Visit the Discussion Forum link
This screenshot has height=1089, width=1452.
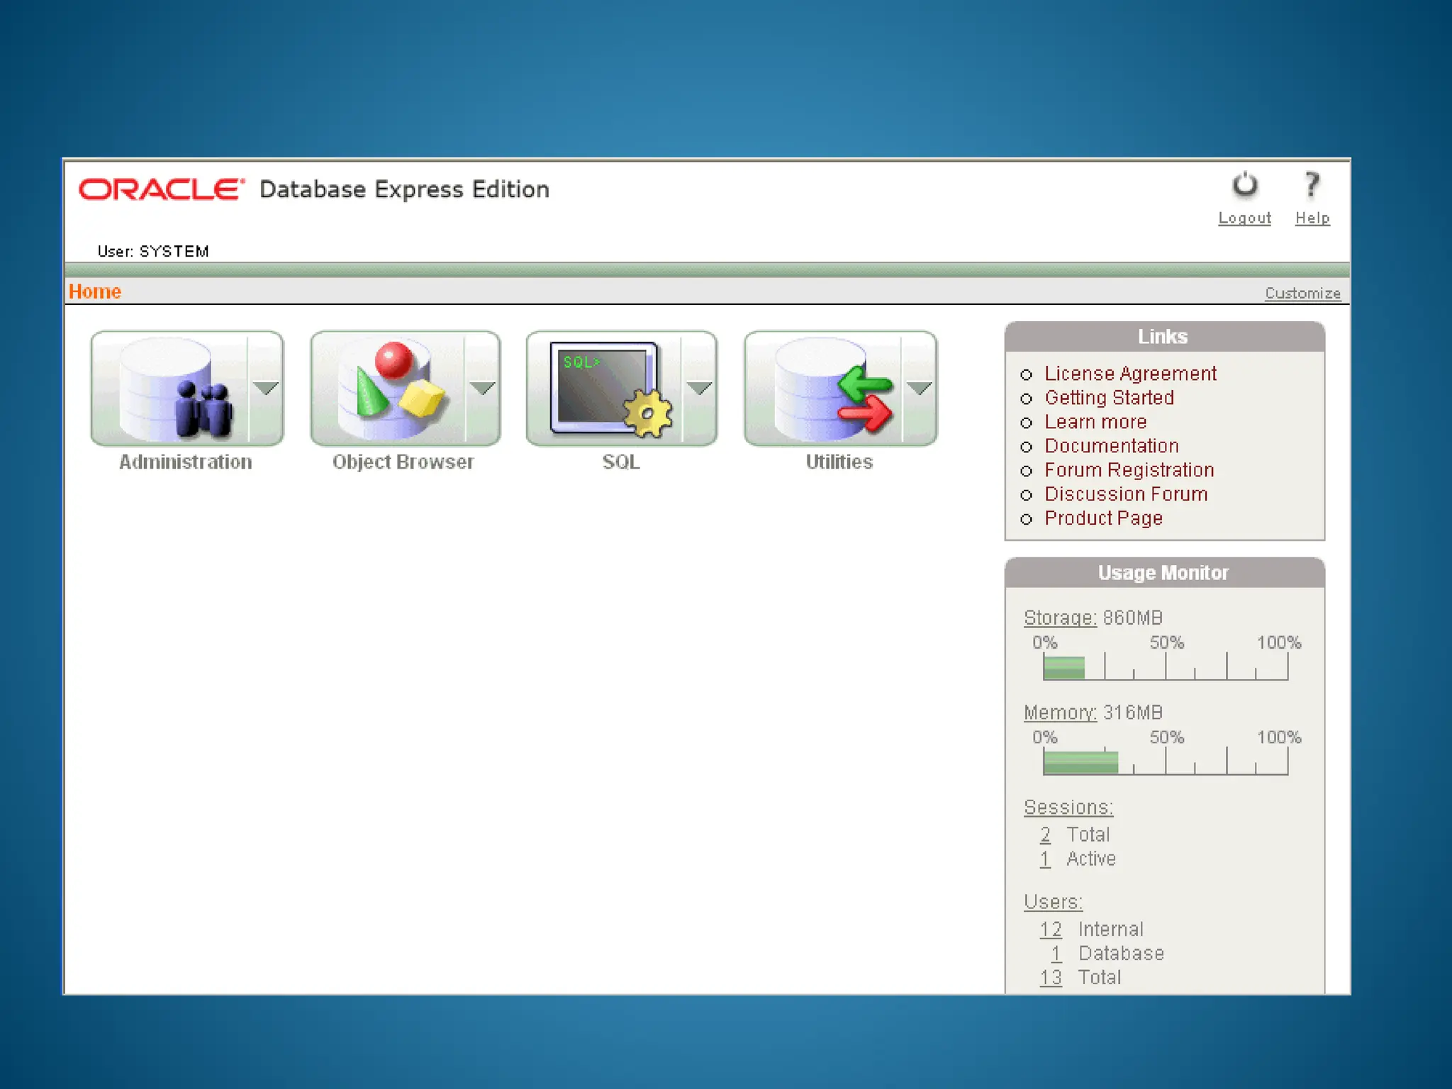(1126, 494)
